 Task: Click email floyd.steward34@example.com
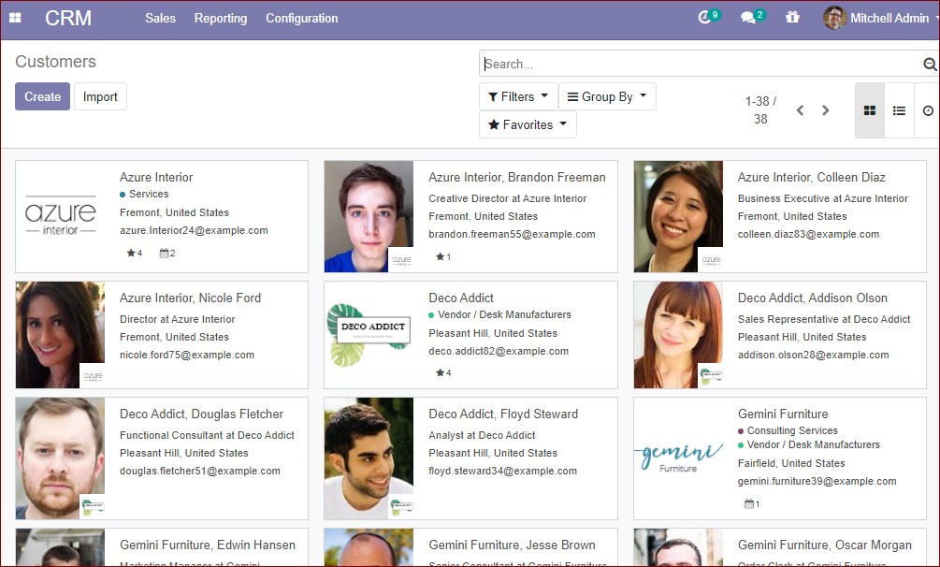click(503, 471)
